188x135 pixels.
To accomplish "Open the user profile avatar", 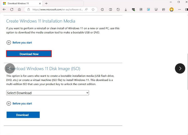I will (172, 9).
